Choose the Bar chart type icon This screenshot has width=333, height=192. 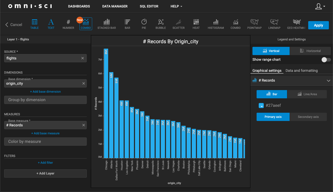click(x=128, y=24)
